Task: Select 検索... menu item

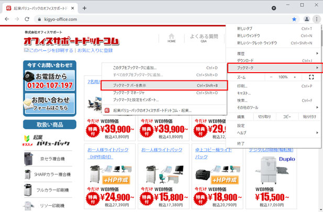Action: pyautogui.click(x=273, y=100)
